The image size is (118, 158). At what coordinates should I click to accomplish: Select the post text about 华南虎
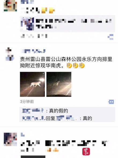coord(66,62)
